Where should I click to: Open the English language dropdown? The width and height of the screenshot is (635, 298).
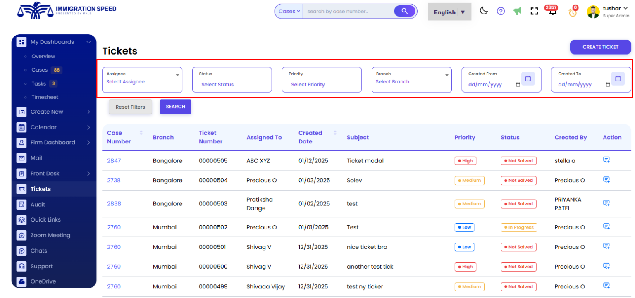click(449, 12)
